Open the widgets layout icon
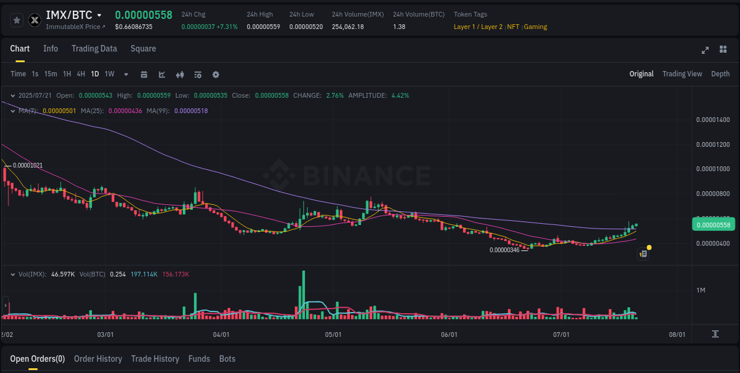The height and width of the screenshot is (373, 740). (x=723, y=50)
